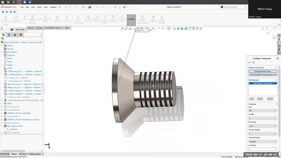Open the Window menu
Image resolution: width=281 pixels, height=158 pixels.
pos(53,7)
